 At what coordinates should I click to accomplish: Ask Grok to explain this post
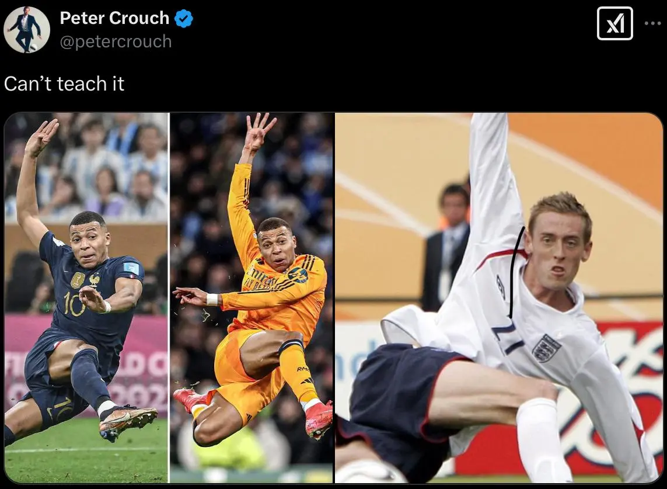(614, 23)
